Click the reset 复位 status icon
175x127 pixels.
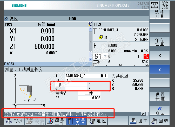click(6, 19)
